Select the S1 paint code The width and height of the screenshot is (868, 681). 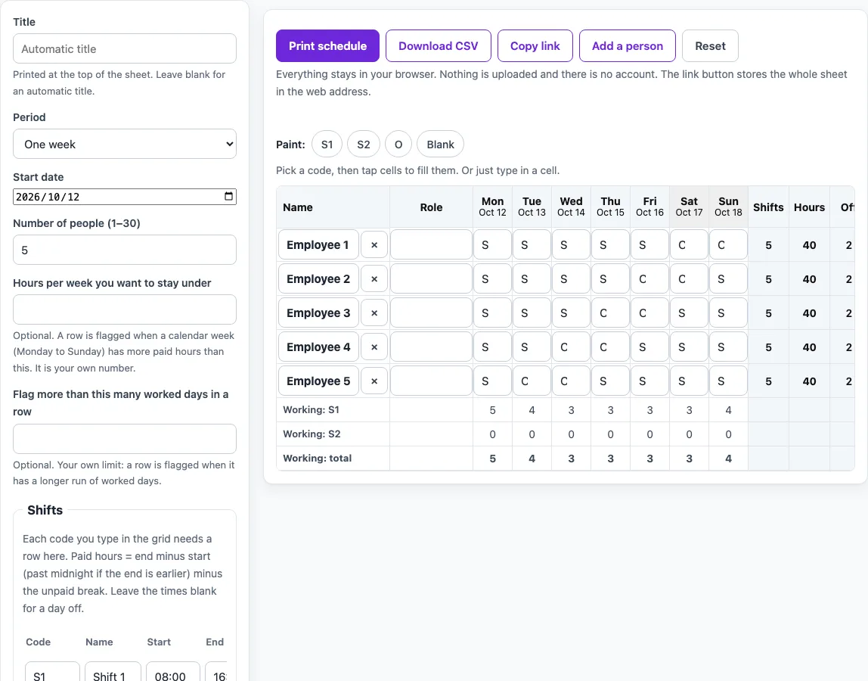point(327,144)
